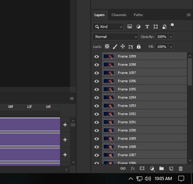This screenshot has height=184, width=193.
Task: Prevent auto-nesting artboard lock icon
Action: tap(130, 47)
